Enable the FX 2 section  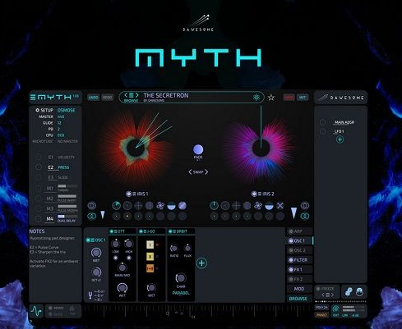[x=291, y=279]
